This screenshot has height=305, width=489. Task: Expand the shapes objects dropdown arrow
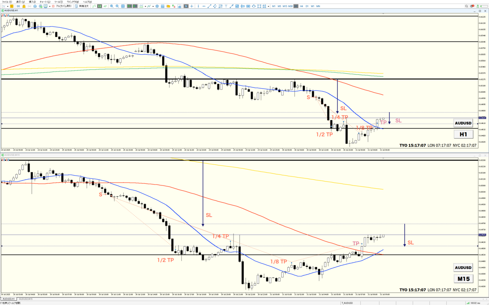[268, 7]
